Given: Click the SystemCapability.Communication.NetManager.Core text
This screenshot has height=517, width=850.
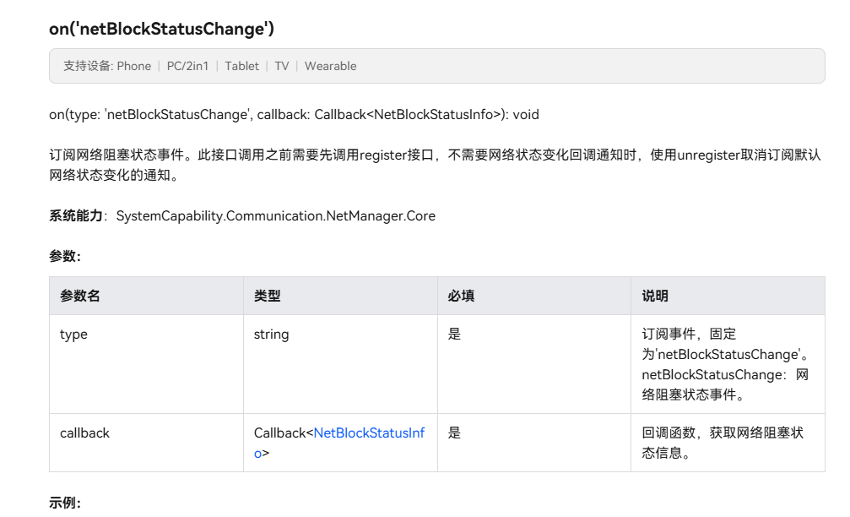Looking at the screenshot, I should 276,216.
